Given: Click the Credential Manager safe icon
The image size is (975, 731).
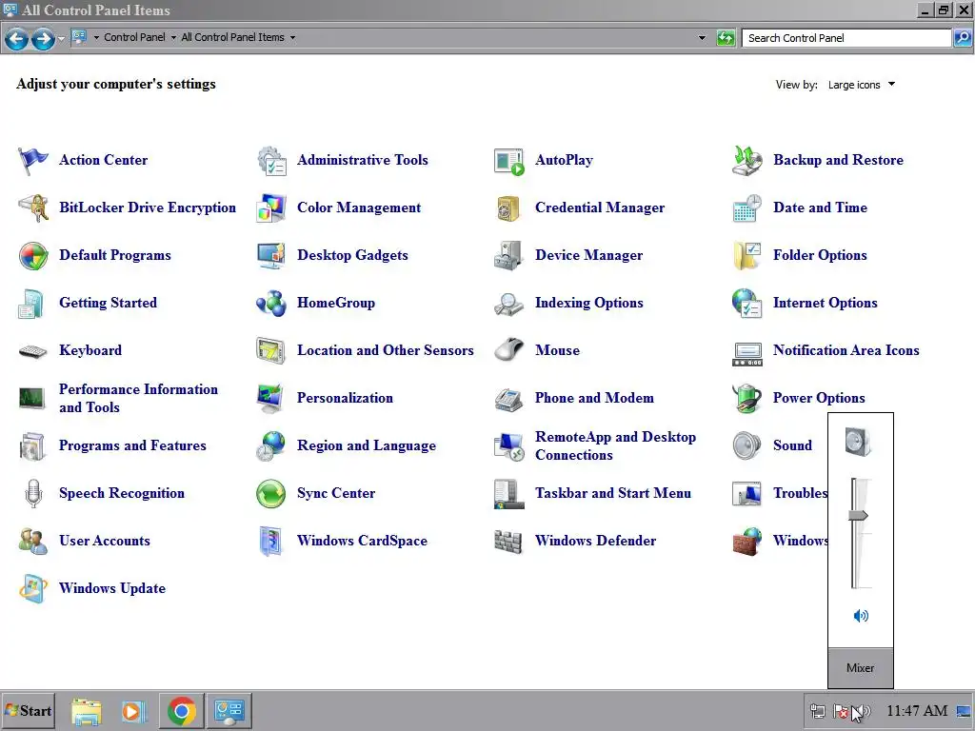Looking at the screenshot, I should (509, 207).
